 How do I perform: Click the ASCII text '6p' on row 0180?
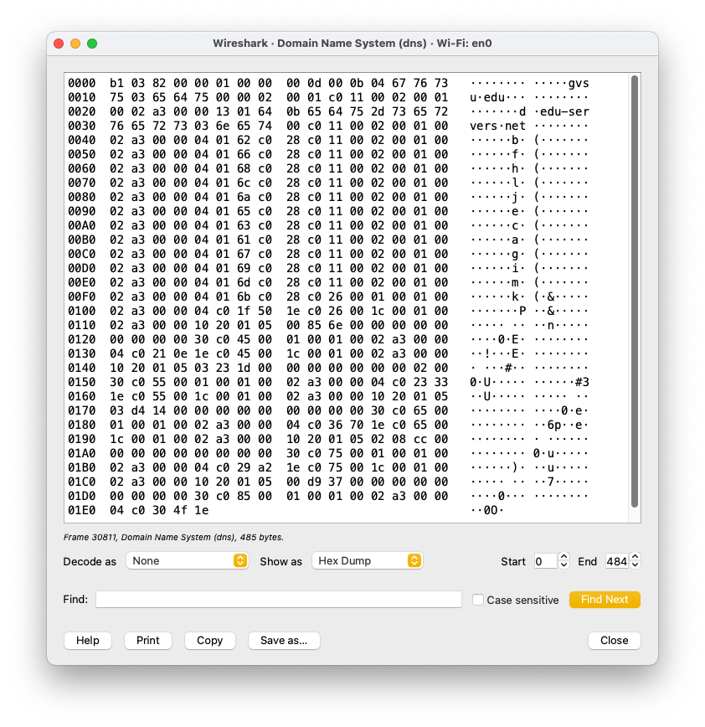[554, 425]
